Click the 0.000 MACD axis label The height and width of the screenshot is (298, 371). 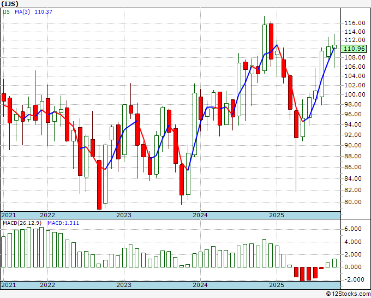(x=353, y=267)
